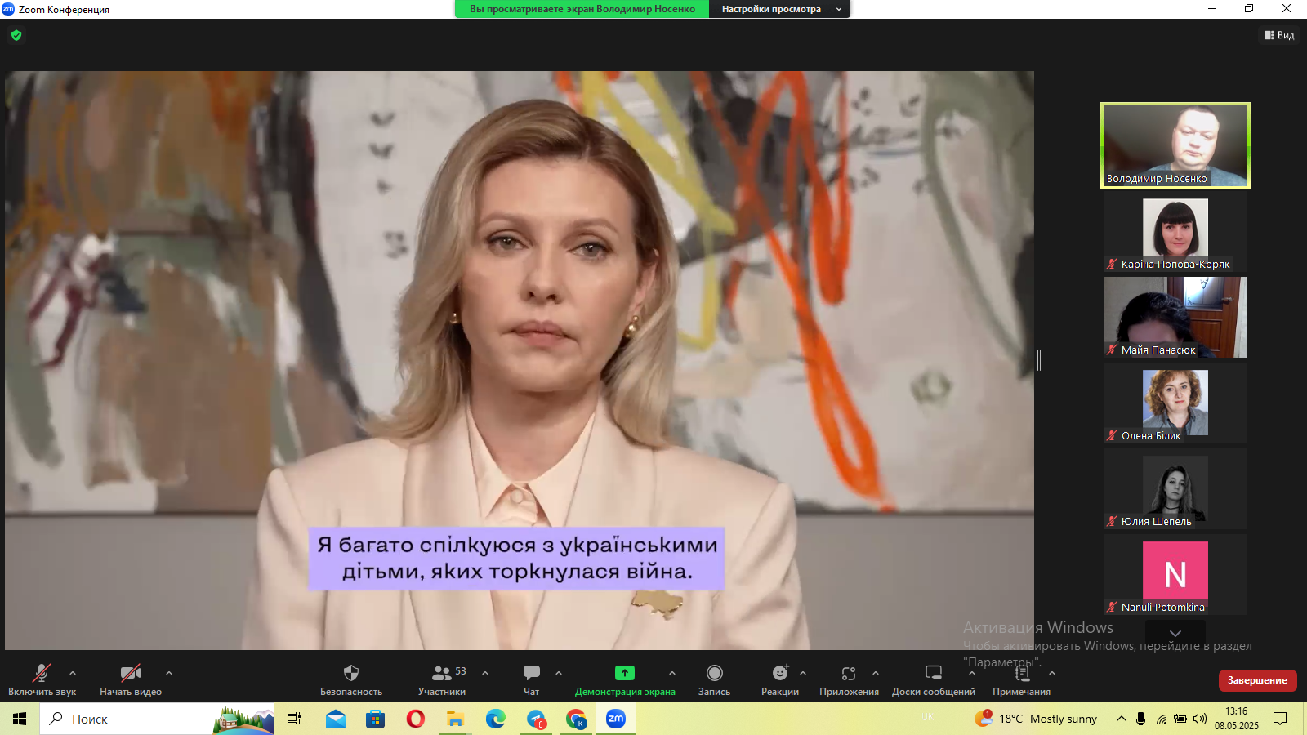Click the green encryption shield icon
This screenshot has width=1307, height=735.
16,35
